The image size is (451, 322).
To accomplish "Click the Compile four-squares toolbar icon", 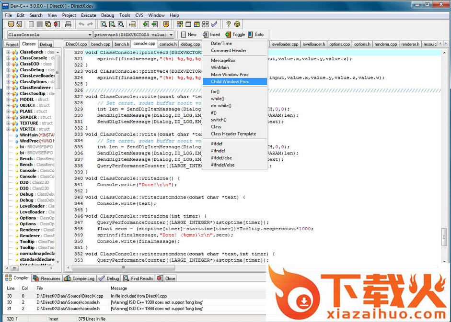I will (180, 24).
